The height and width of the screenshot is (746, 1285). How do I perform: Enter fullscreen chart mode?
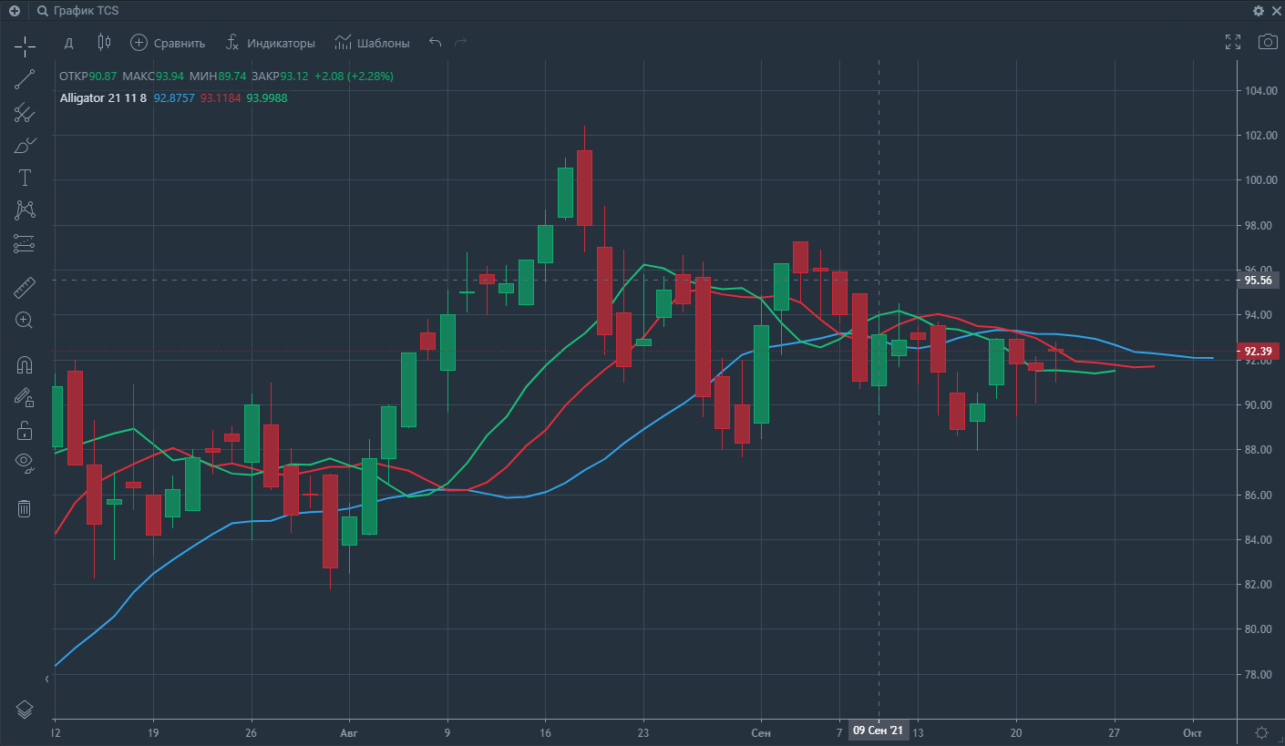coord(1233,42)
